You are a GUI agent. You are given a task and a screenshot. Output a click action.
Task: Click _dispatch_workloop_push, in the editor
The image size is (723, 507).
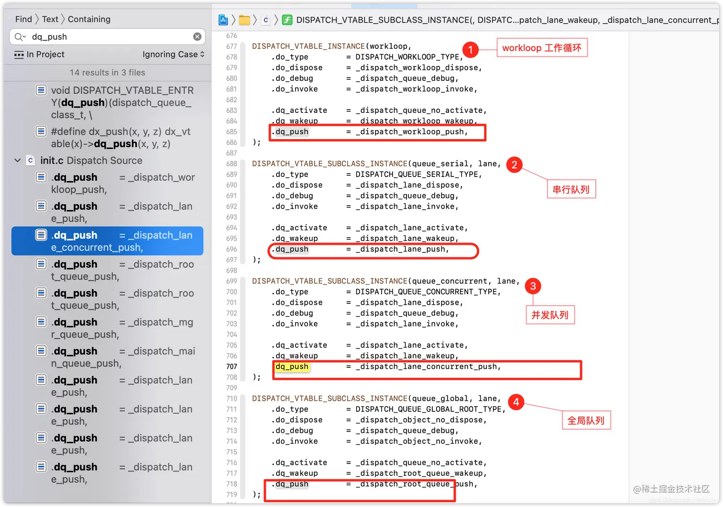(412, 132)
